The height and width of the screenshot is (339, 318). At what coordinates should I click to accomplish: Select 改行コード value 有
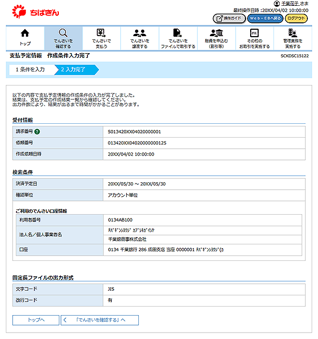click(x=110, y=300)
